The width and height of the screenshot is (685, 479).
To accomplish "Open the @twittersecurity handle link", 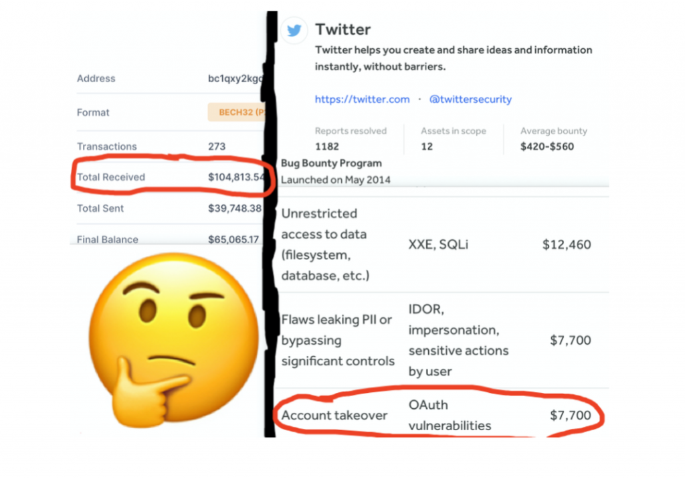I will point(470,100).
